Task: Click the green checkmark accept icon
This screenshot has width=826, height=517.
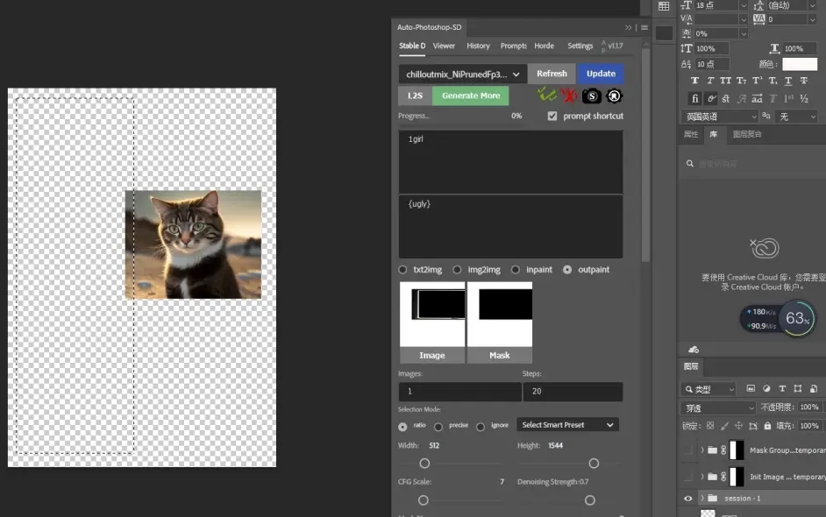Action: coord(547,96)
